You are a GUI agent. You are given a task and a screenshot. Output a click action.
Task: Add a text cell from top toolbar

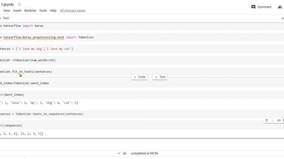coord(5,18)
